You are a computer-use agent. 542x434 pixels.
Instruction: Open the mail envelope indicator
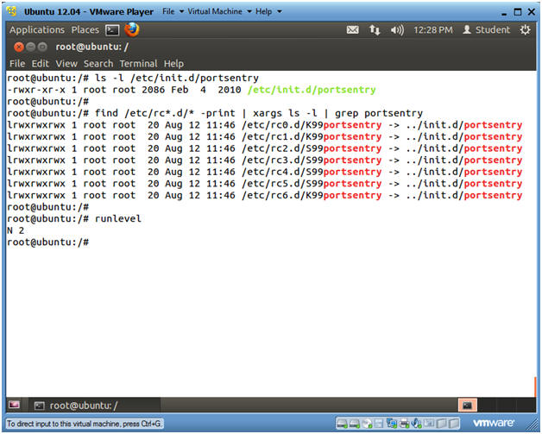coord(353,30)
